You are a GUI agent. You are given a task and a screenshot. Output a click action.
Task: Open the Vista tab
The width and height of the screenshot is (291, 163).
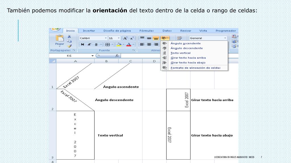[x=203, y=31]
